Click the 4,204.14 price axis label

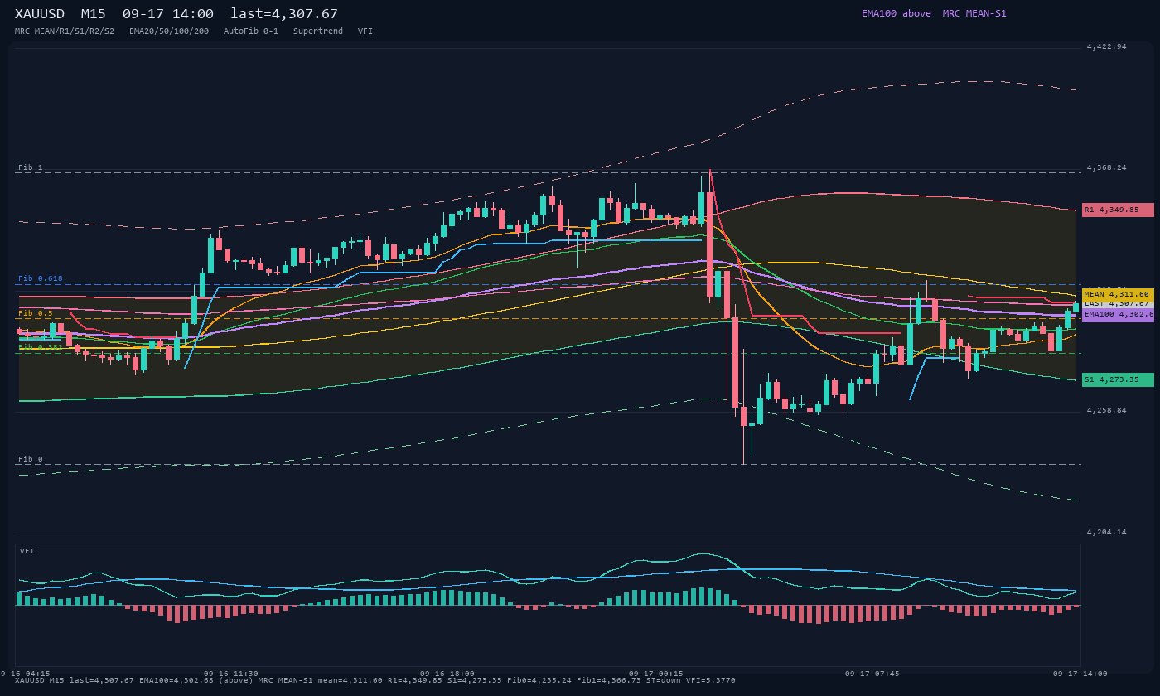coord(1107,532)
